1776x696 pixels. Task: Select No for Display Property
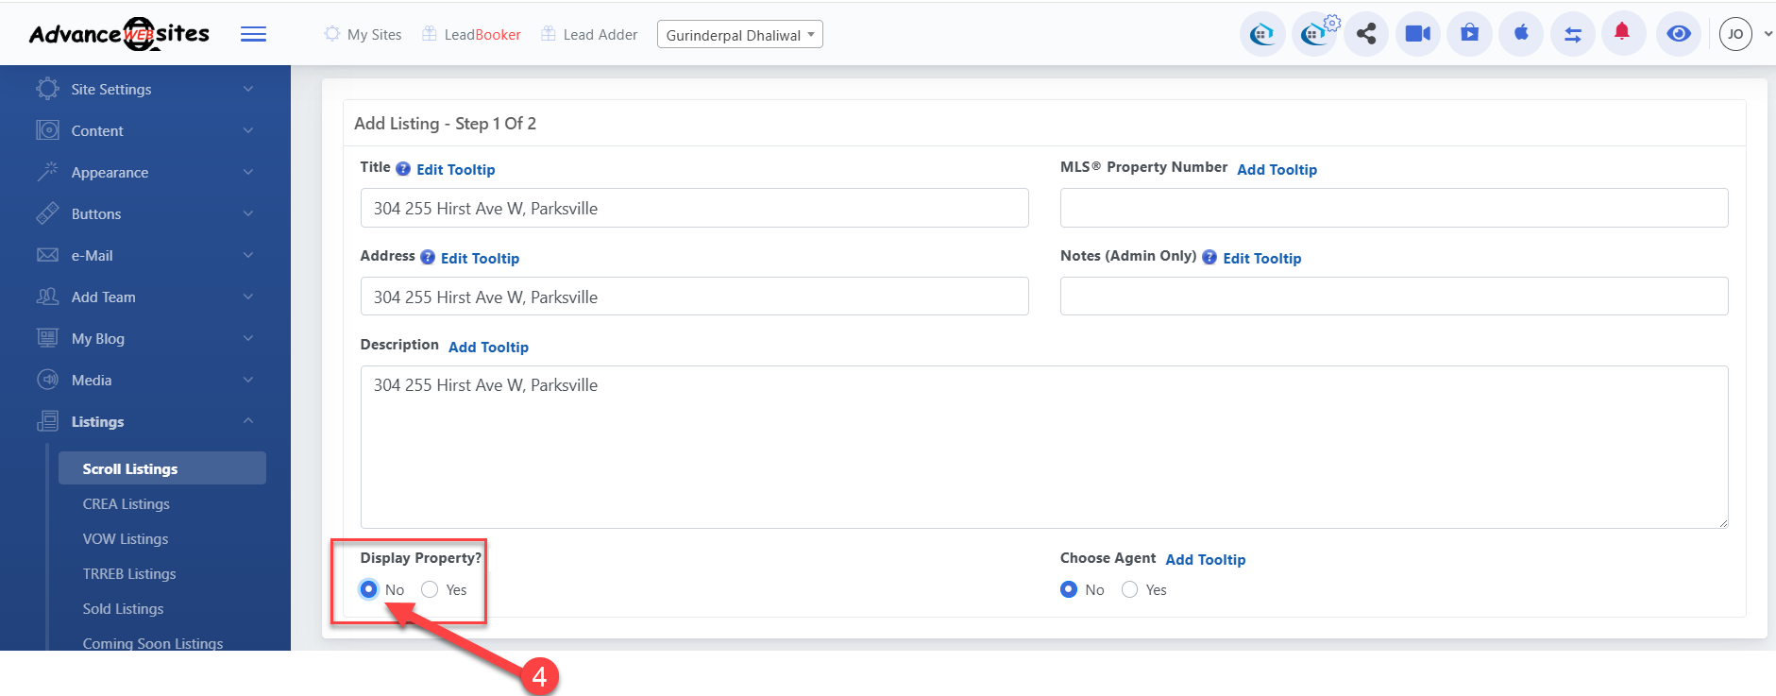coord(369,589)
